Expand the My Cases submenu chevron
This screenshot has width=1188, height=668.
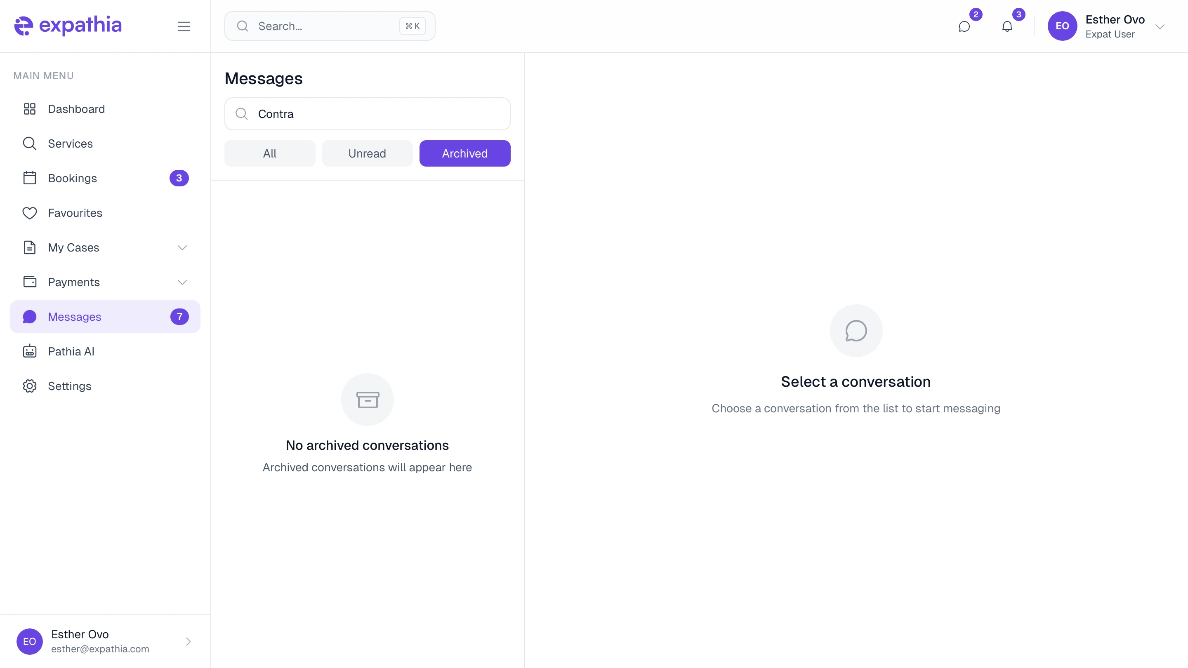(x=182, y=247)
